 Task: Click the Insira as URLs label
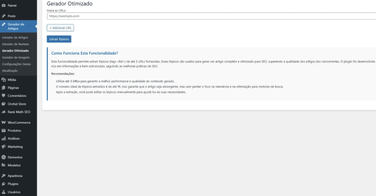57,10
